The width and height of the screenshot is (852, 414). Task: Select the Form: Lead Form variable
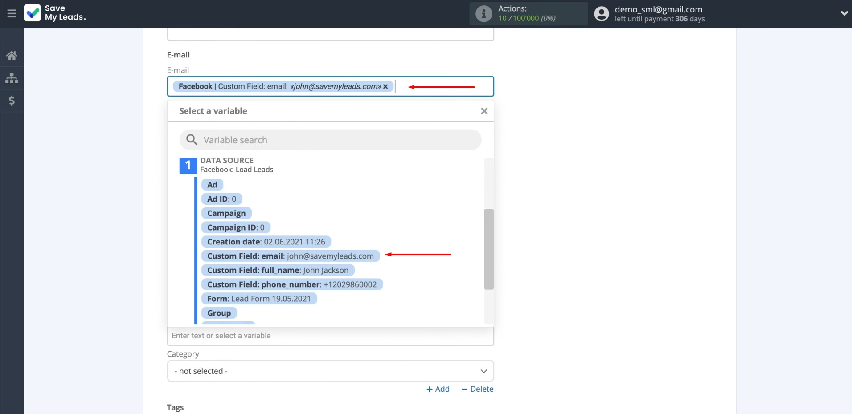pos(259,299)
